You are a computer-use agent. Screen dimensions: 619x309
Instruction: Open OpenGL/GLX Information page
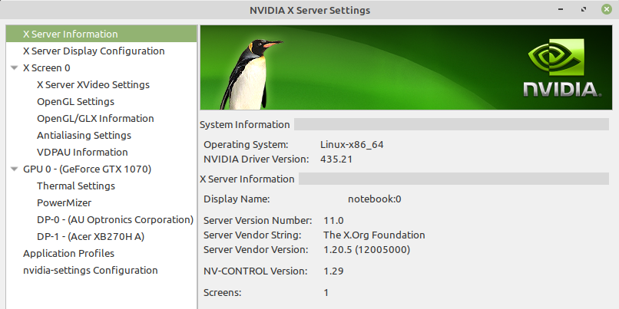tap(95, 119)
